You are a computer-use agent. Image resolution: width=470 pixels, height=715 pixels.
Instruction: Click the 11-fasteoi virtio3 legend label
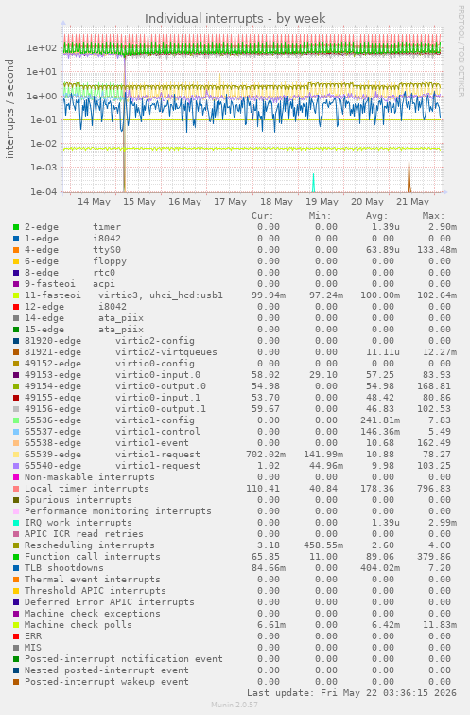click(x=124, y=295)
